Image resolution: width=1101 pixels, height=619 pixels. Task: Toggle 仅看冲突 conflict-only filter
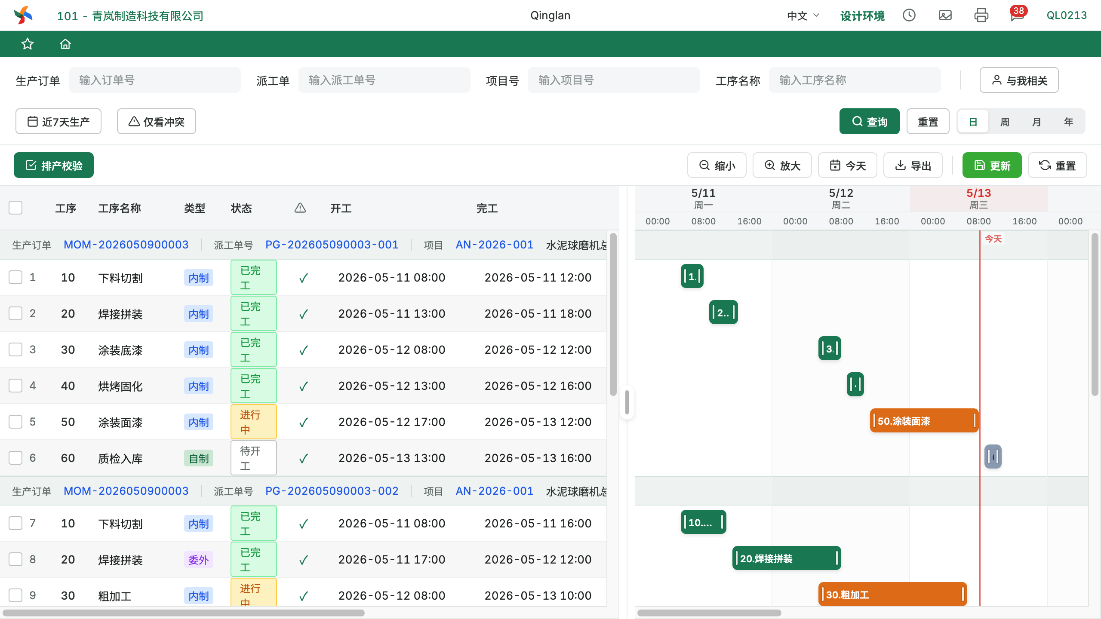click(x=157, y=121)
